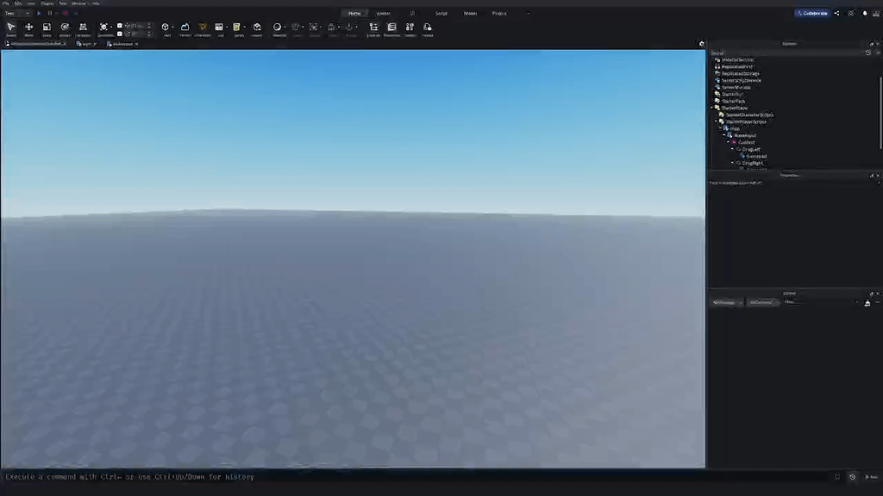
Task: Click the Share icon beside Collaborate
Action: [836, 13]
